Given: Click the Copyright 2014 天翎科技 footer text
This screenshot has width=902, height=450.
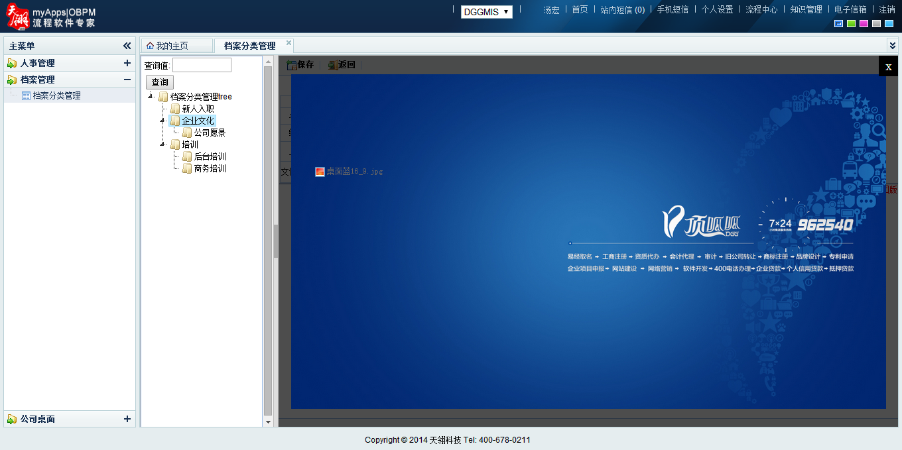Looking at the screenshot, I should pyautogui.click(x=448, y=440).
